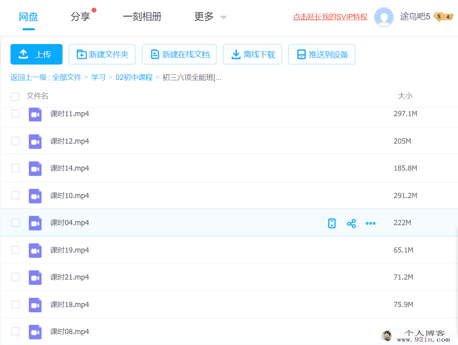Viewport: 458px width, 345px height.
Task: Check the box for 课时14.mp4
Action: (x=15, y=168)
